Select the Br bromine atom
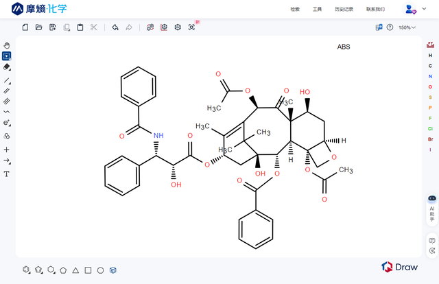The image size is (439, 284). point(430,139)
